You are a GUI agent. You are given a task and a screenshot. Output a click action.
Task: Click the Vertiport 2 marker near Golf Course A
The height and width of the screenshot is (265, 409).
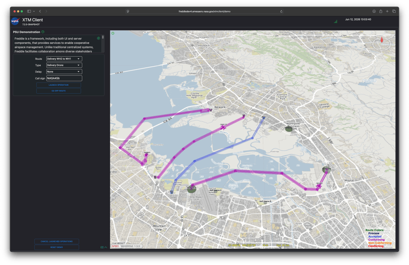[192, 189]
